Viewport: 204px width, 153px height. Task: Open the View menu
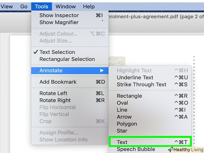7,6
